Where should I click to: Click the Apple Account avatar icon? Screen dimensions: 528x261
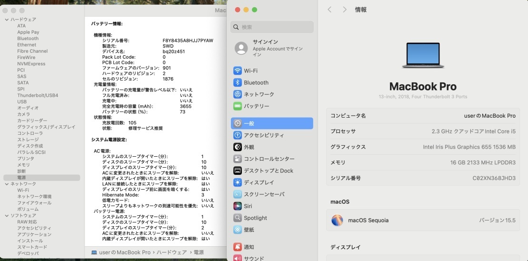pos(241,48)
